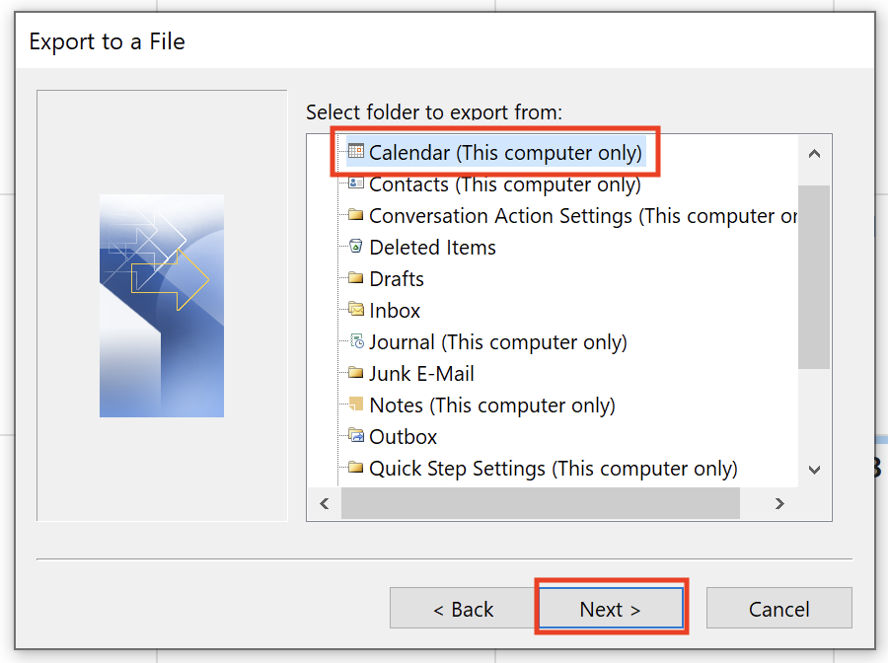Click the Drafts folder icon
Viewport: 888px width, 663px height.
[355, 277]
